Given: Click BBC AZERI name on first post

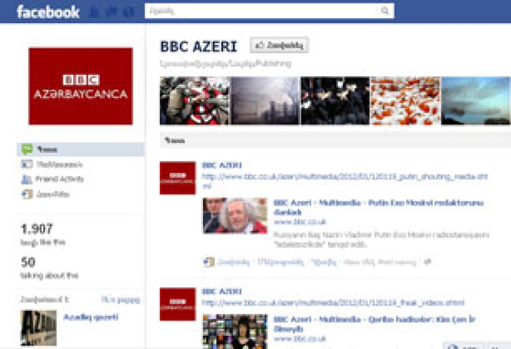Looking at the screenshot, I should tap(222, 166).
